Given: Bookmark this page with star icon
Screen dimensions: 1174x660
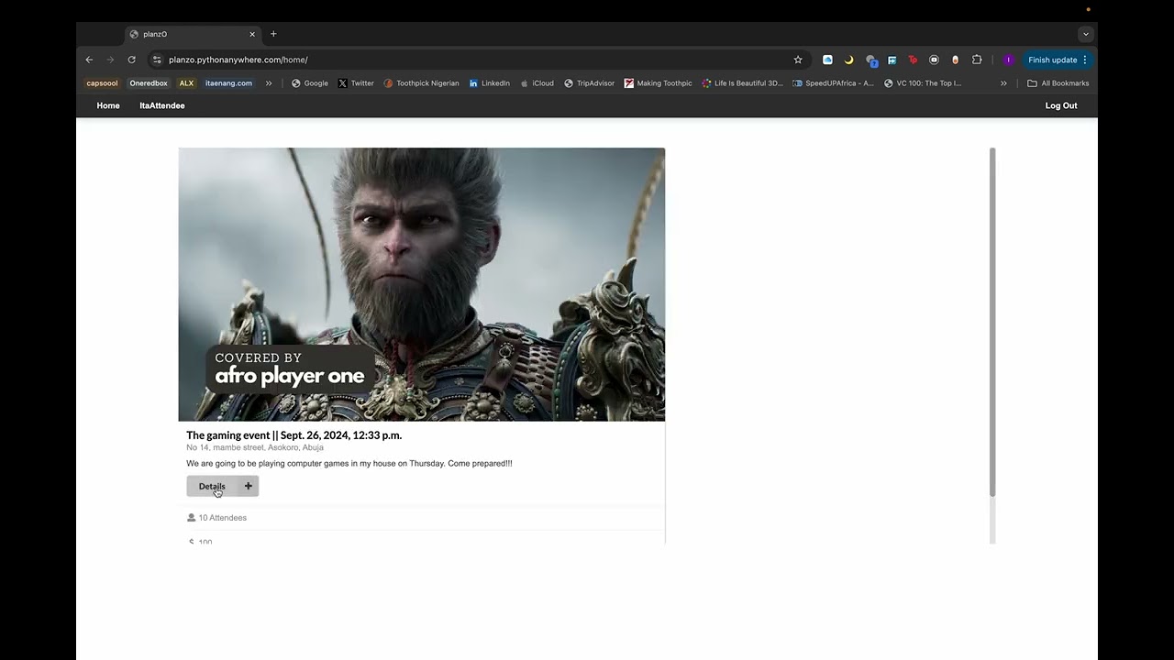Looking at the screenshot, I should coord(798,60).
